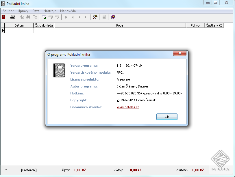The height and width of the screenshot is (177, 235).
Task: Click the binoculars search icon
Action: click(28, 17)
